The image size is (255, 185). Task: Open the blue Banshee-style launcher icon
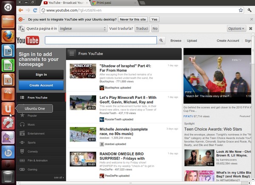[x=8, y=152]
